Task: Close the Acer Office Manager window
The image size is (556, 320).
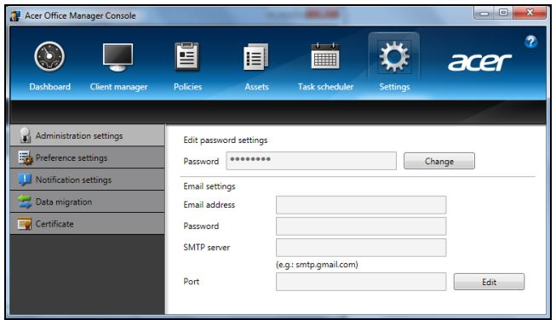Action: [x=530, y=13]
